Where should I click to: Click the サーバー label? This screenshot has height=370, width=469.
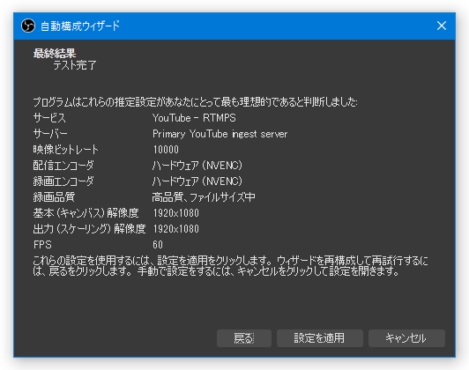coord(50,134)
